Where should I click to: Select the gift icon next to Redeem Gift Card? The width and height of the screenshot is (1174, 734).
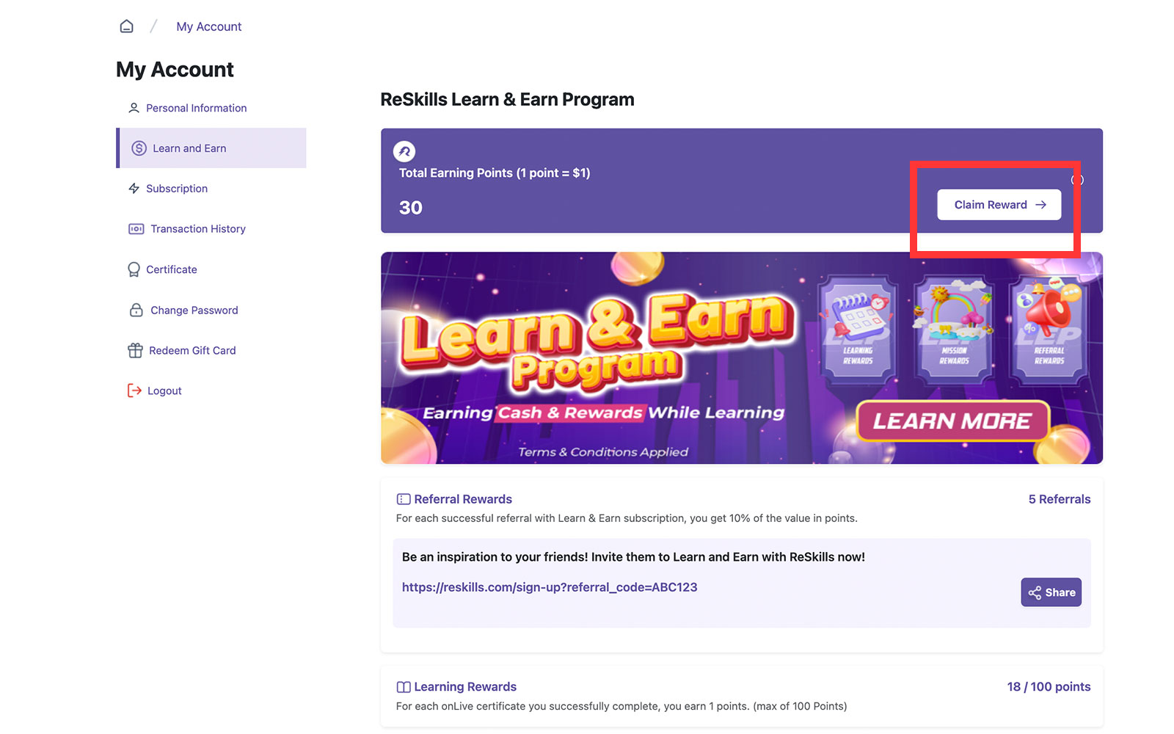coord(135,350)
